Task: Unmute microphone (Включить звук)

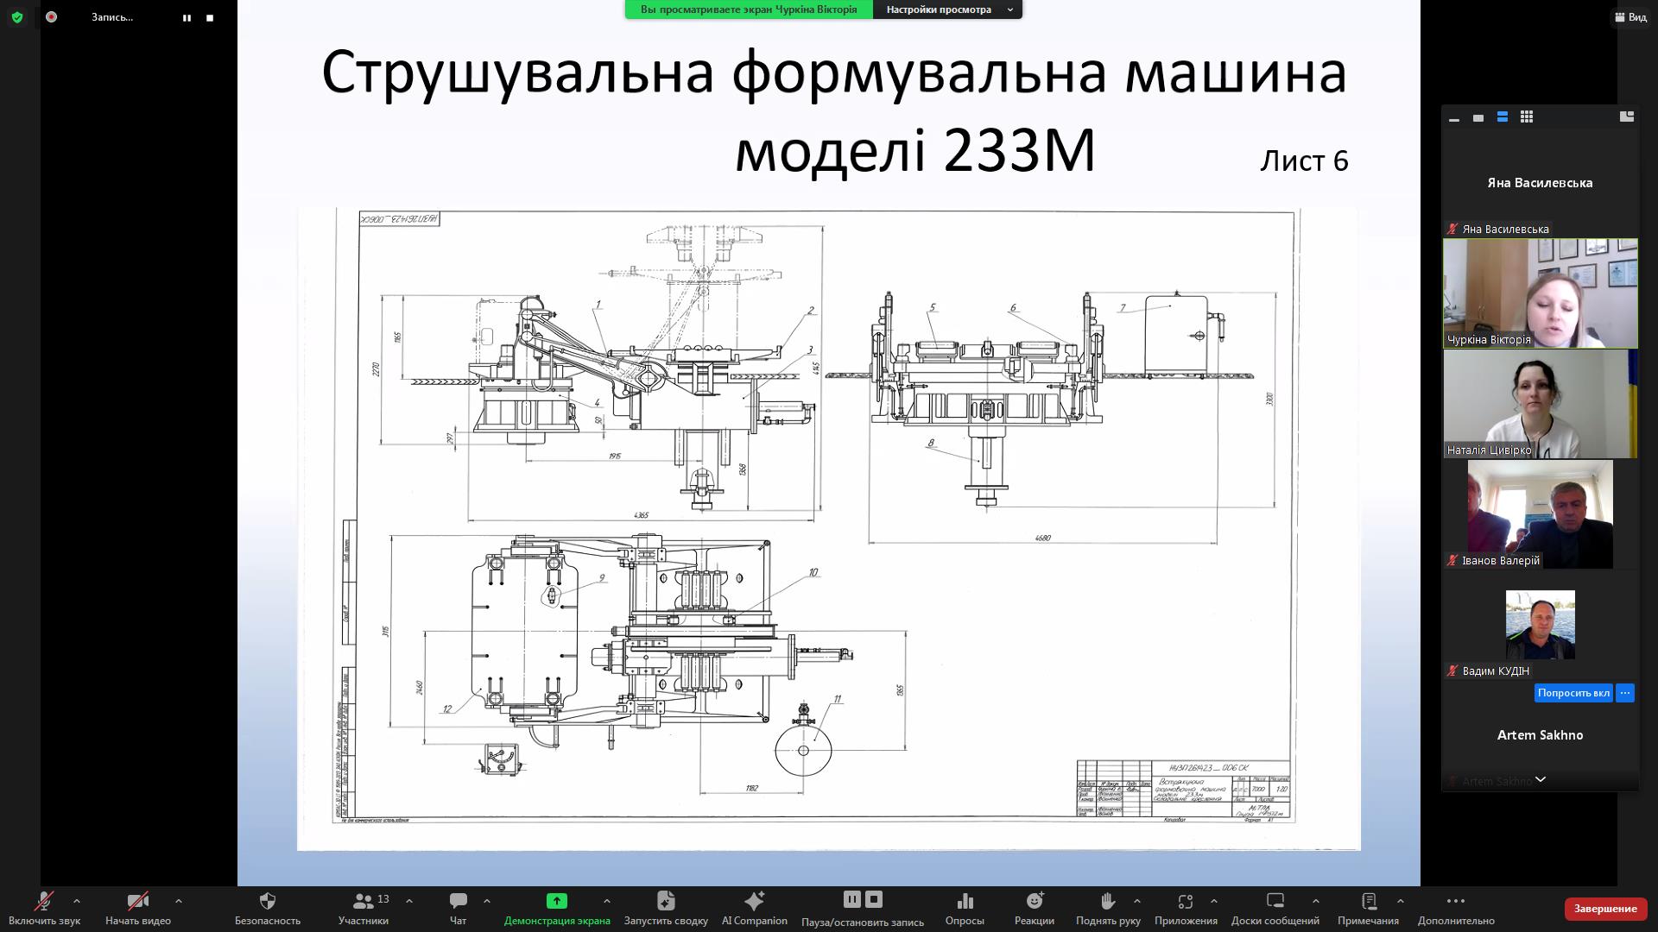Action: (43, 902)
